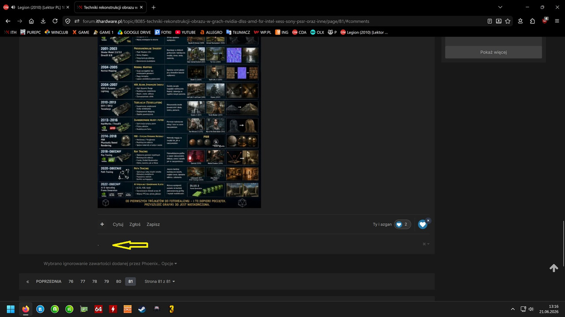This screenshot has width=565, height=317.
Task: Open the red extension icon with badge 4
Action: 545,21
